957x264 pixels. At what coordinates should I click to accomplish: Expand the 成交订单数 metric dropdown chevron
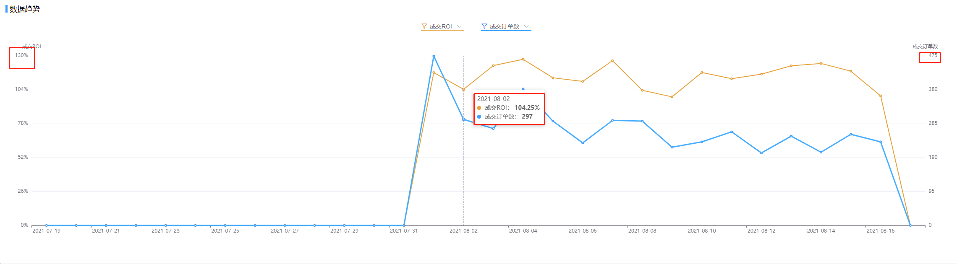[526, 26]
